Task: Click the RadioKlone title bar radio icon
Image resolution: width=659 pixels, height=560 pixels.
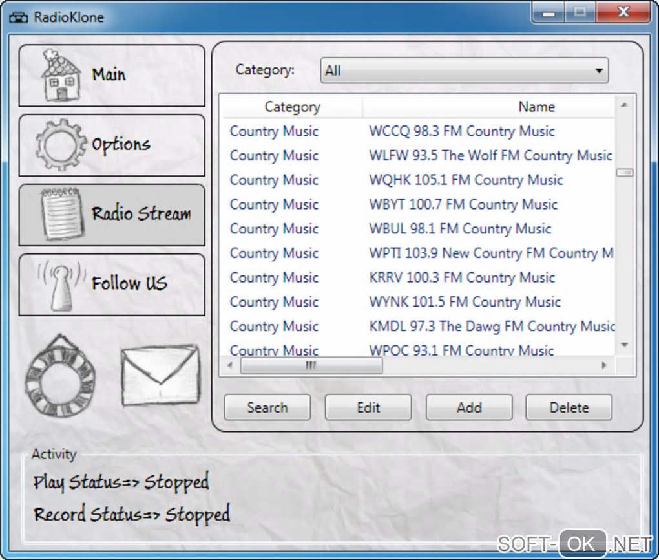Action: pos(19,17)
